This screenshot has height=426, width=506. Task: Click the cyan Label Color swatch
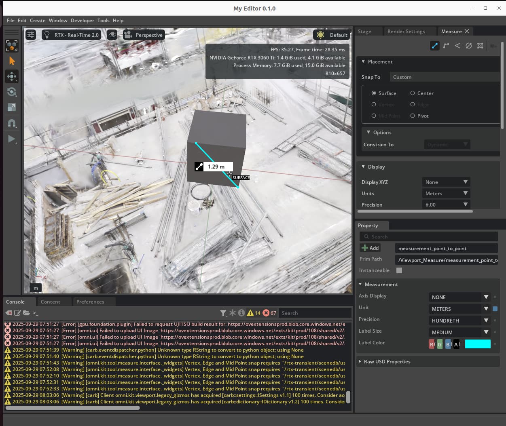tap(477, 344)
